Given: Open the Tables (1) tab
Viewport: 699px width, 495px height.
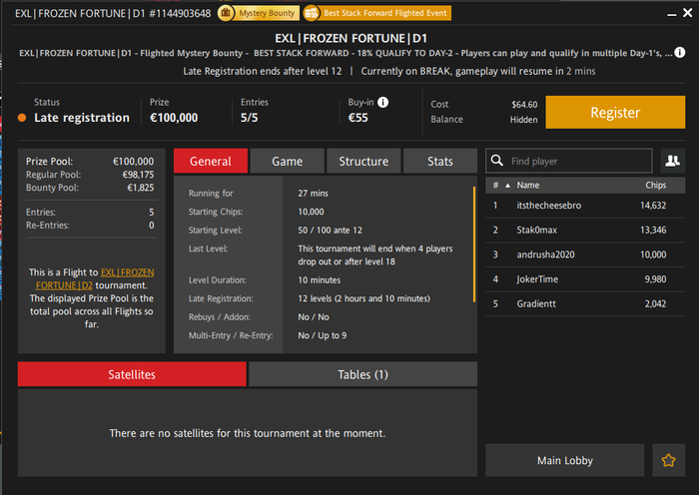Looking at the screenshot, I should [362, 374].
